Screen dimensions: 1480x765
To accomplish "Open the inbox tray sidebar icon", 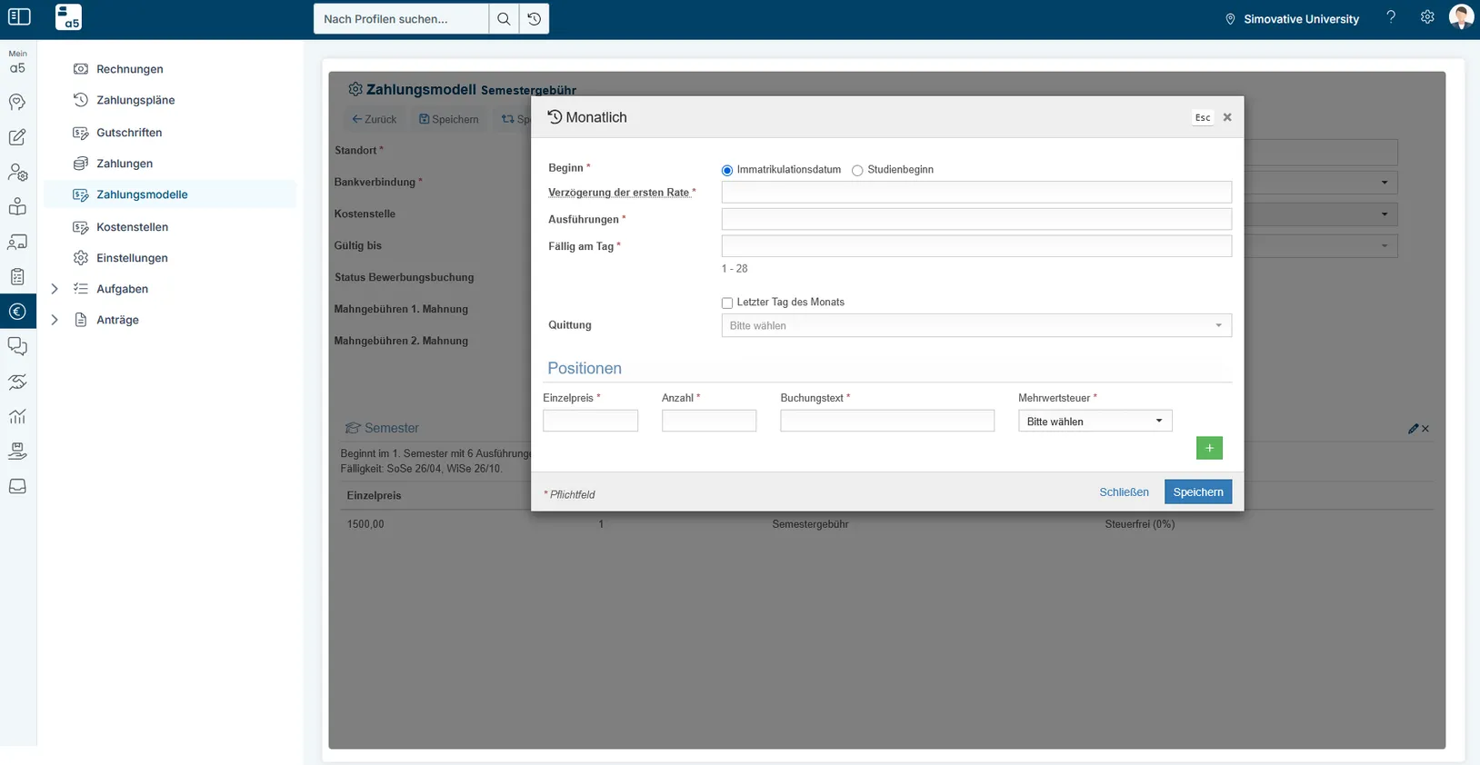I will 17,486.
